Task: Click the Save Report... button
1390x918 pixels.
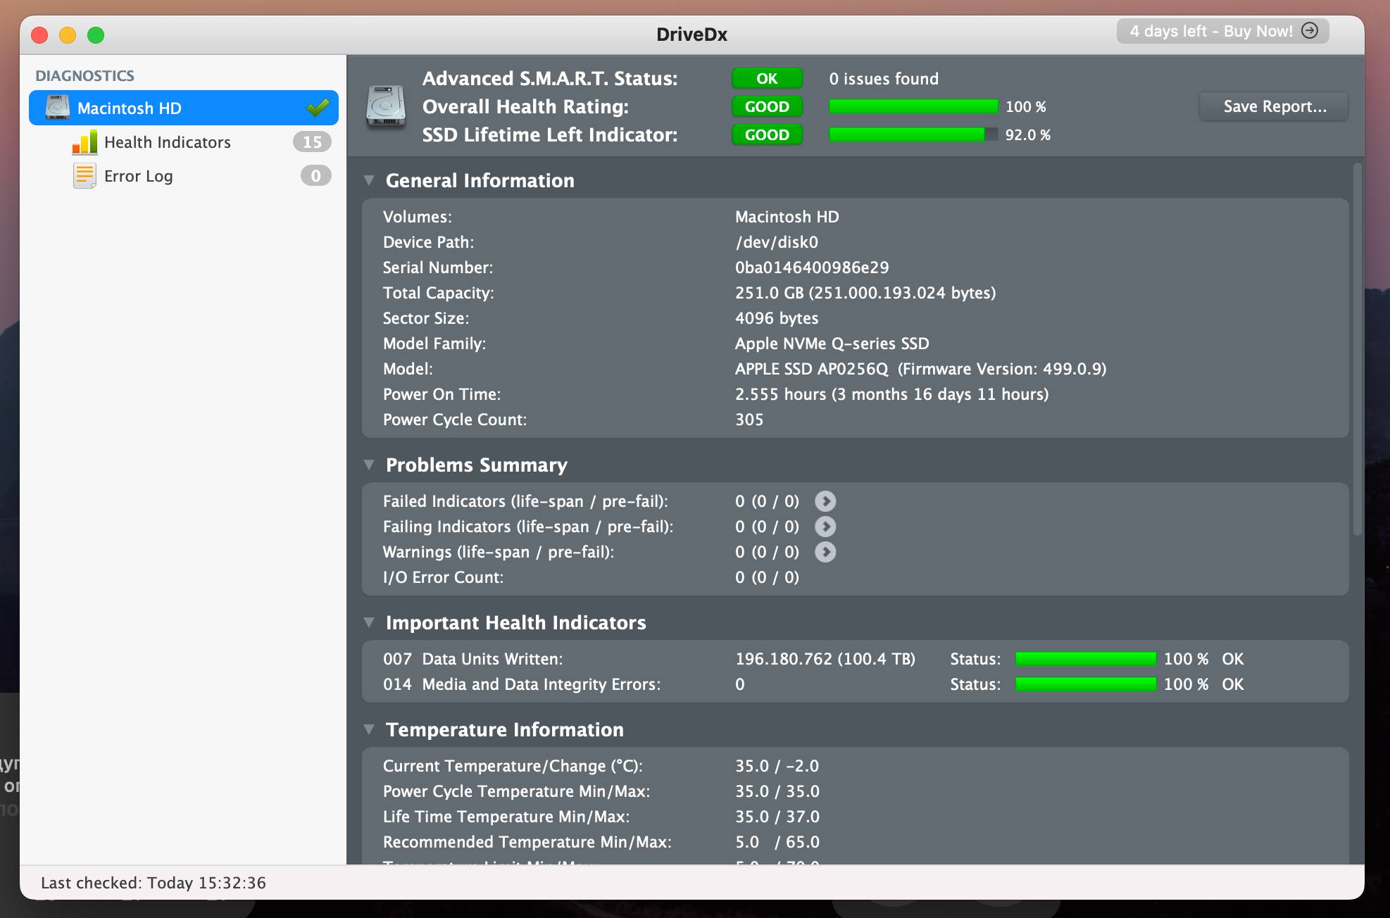Action: tap(1275, 106)
